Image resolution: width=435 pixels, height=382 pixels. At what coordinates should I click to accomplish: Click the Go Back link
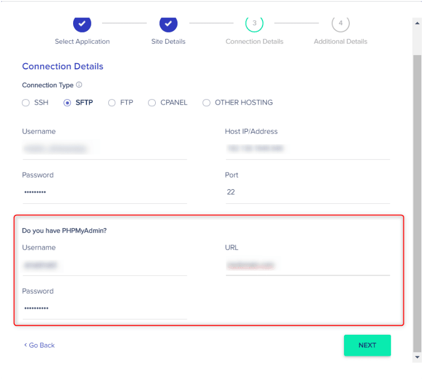[39, 345]
